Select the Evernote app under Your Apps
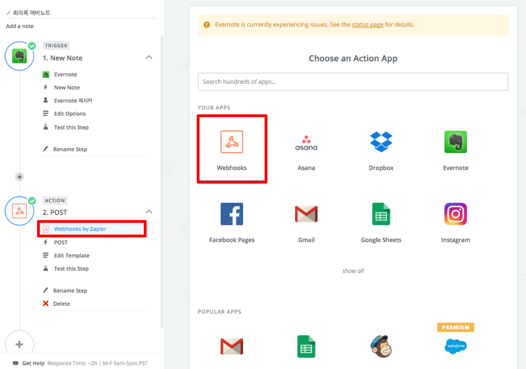 tap(456, 142)
